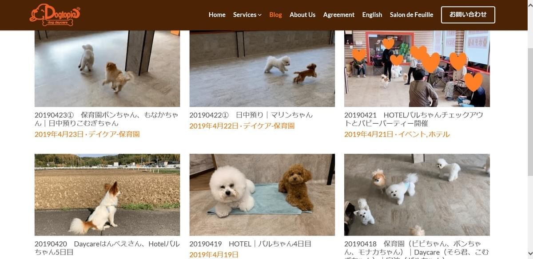This screenshot has width=533, height=259.
Task: Open the 20190421 HOTEL post title link
Action: click(414, 119)
